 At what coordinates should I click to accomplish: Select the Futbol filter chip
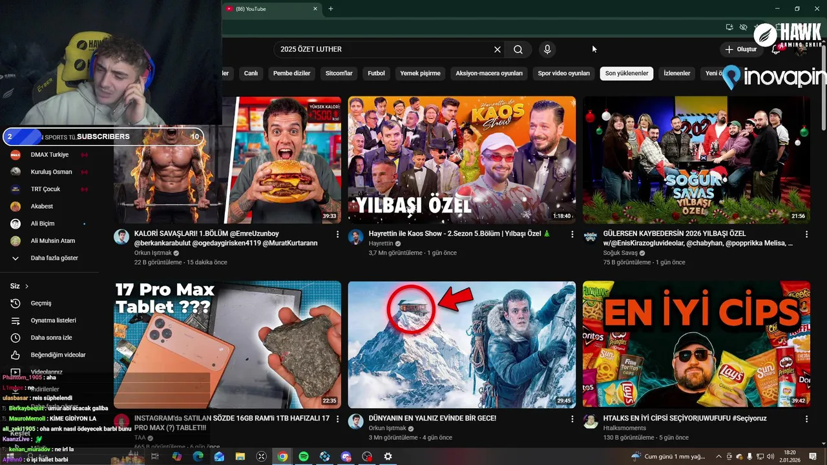(376, 74)
